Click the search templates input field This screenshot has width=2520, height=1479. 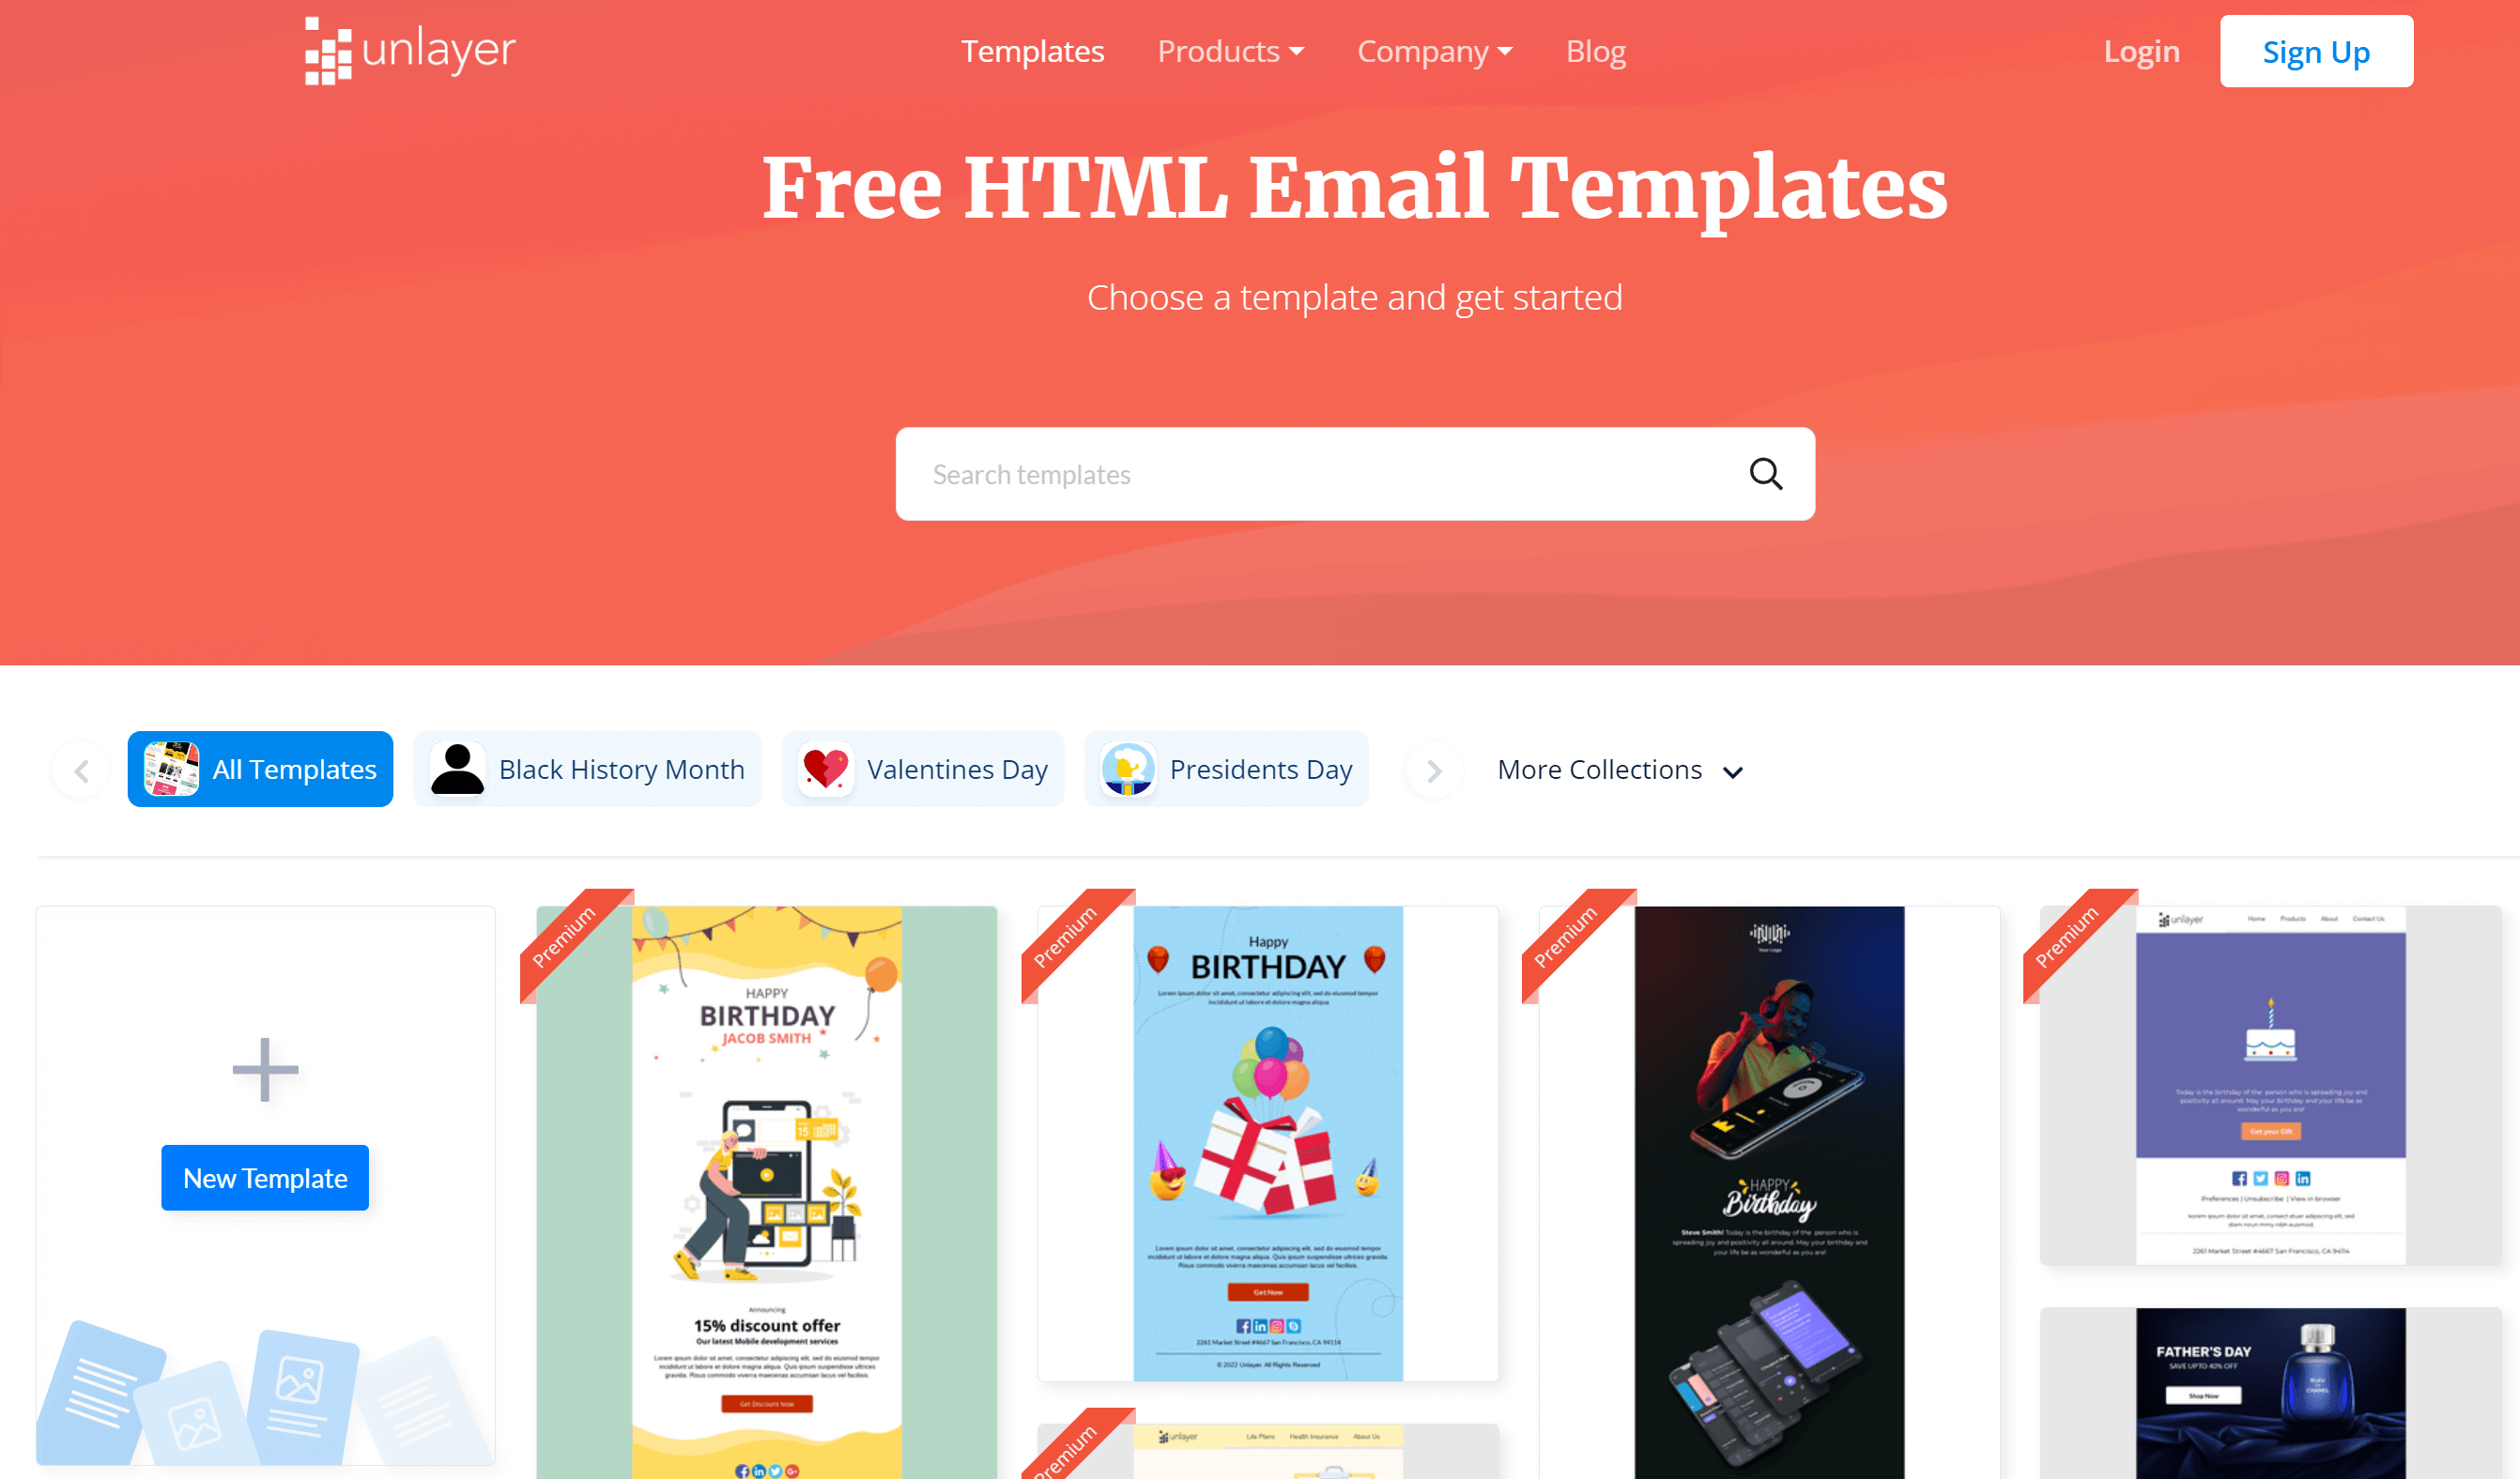coord(1354,472)
